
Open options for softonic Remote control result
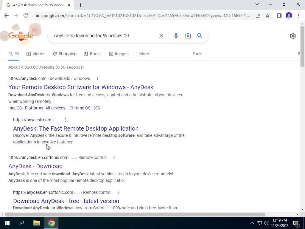[114, 157]
